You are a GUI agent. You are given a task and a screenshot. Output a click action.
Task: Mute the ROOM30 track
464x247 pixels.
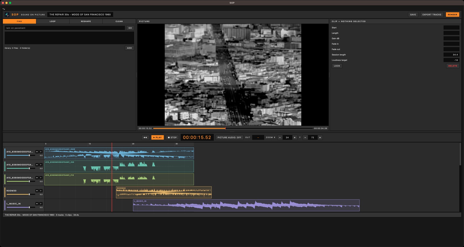37,191
